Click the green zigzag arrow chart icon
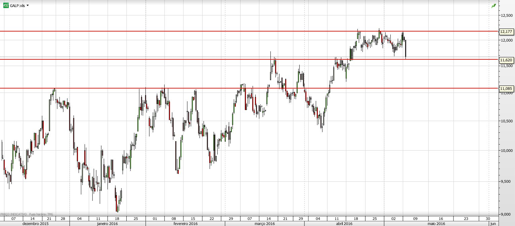 tap(493, 6)
